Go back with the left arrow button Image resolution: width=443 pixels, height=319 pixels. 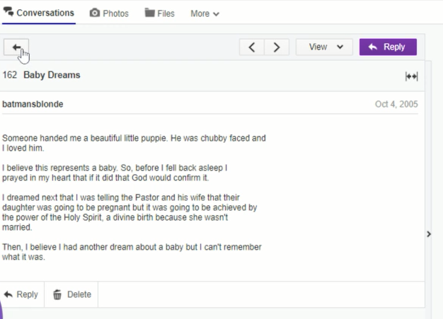pos(16,47)
